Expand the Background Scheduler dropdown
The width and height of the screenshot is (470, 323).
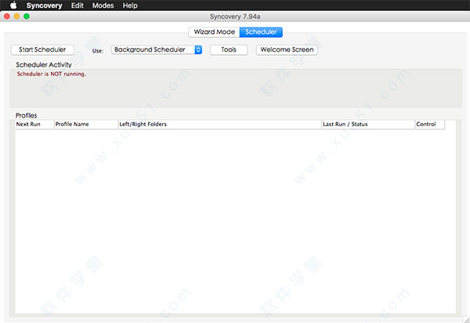coord(157,50)
